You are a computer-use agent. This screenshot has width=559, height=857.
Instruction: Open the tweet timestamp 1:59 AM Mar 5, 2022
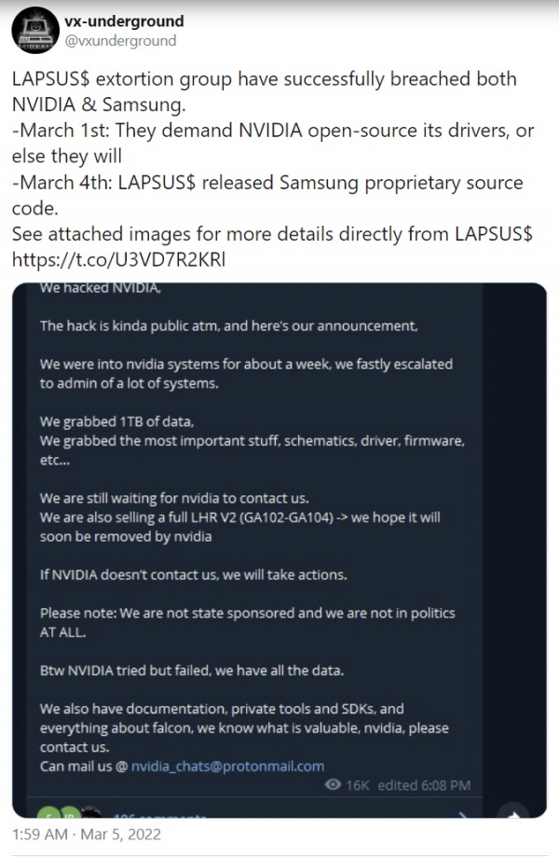pyautogui.click(x=87, y=834)
